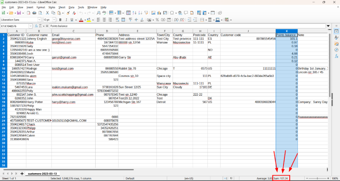Click the Print icon in toolbar

coord(34,13)
